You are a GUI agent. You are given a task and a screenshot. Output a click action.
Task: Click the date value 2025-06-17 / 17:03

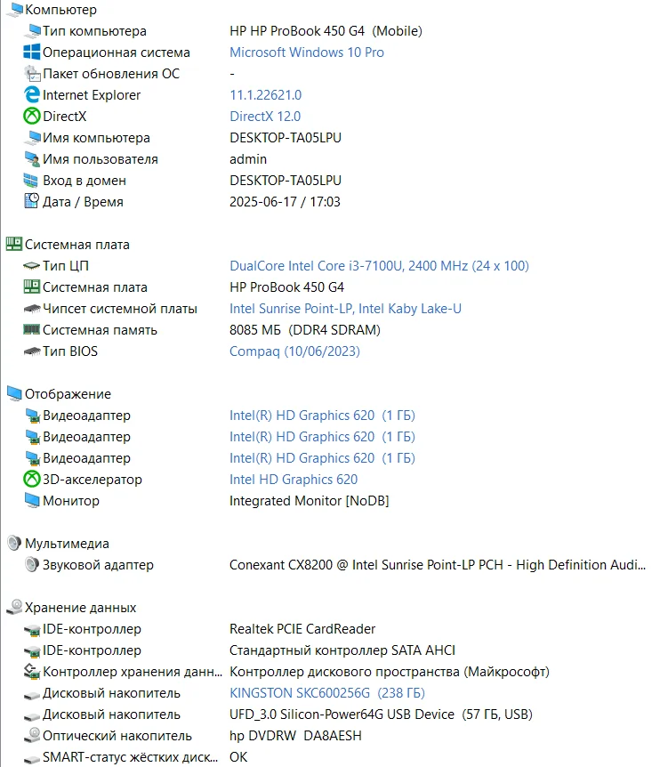point(285,201)
